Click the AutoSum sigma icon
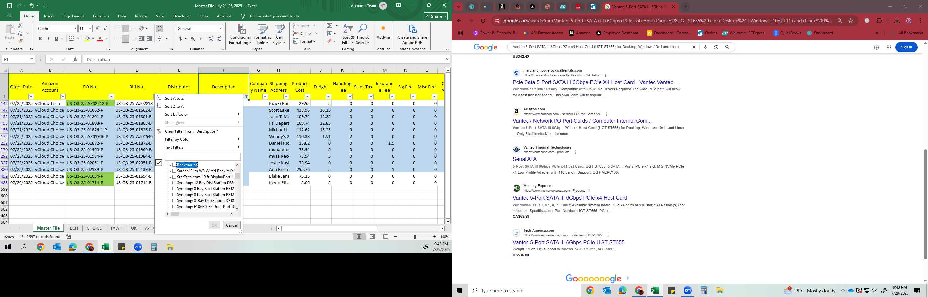The image size is (928, 297). coord(330,26)
